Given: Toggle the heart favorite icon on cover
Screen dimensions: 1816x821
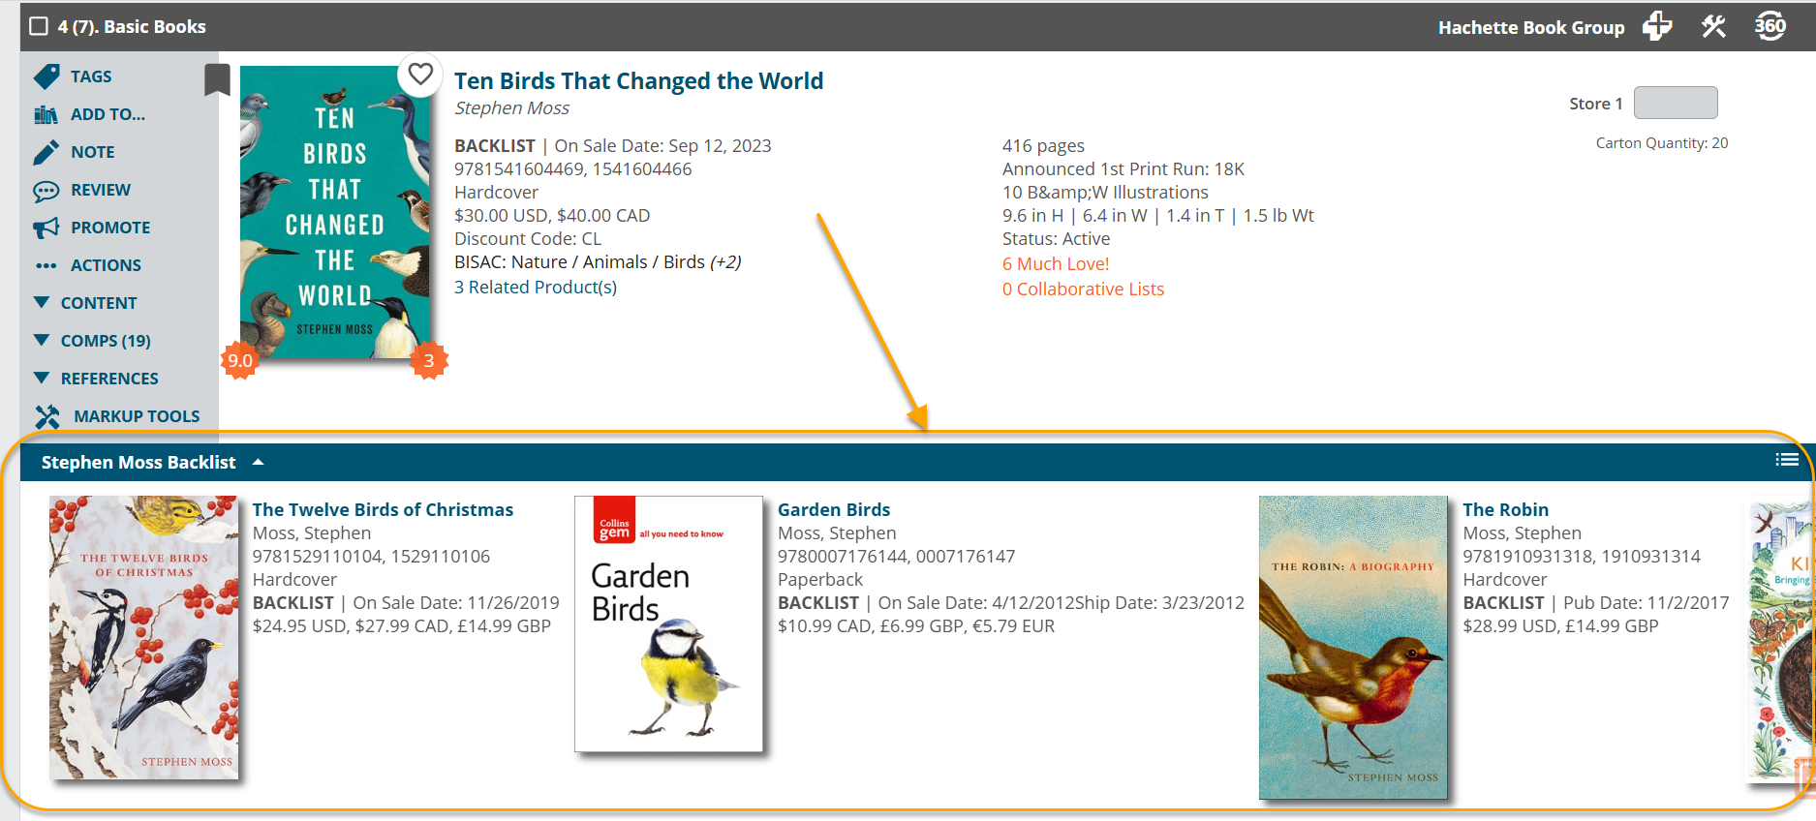Looking at the screenshot, I should point(420,74).
